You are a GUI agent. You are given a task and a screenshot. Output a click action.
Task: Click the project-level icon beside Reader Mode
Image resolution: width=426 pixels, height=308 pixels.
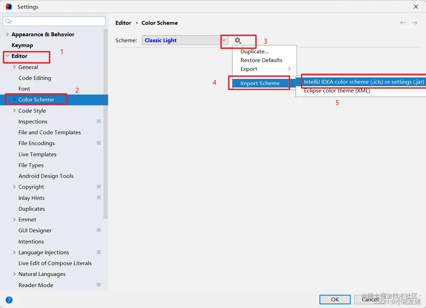click(99, 285)
